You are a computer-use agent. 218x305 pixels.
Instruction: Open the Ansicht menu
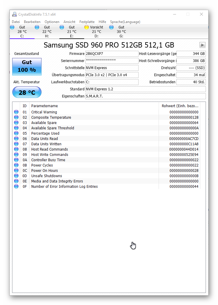(x=69, y=22)
